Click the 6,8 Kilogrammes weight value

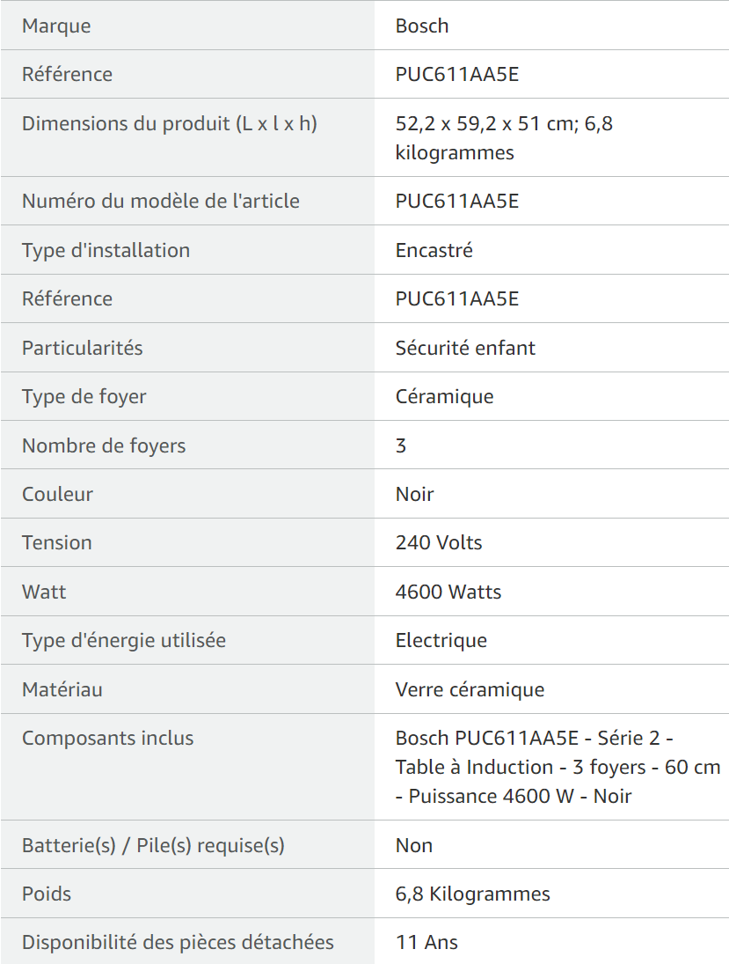coord(473,894)
